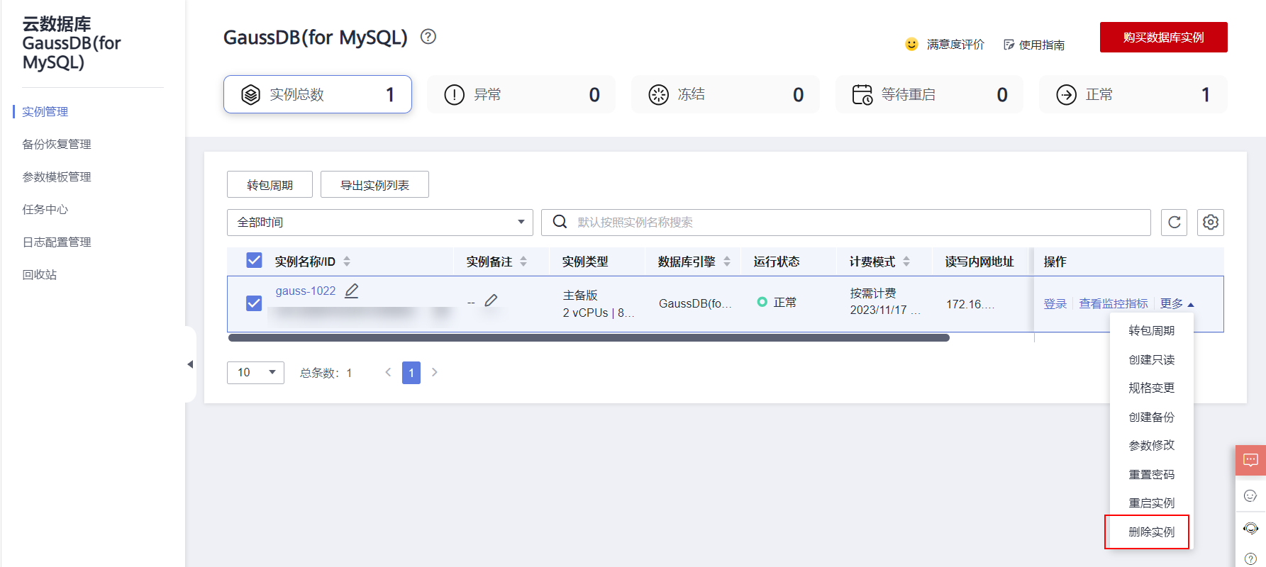Filter by the 正常 status card
Image resolution: width=1266 pixels, height=567 pixels.
1133,94
